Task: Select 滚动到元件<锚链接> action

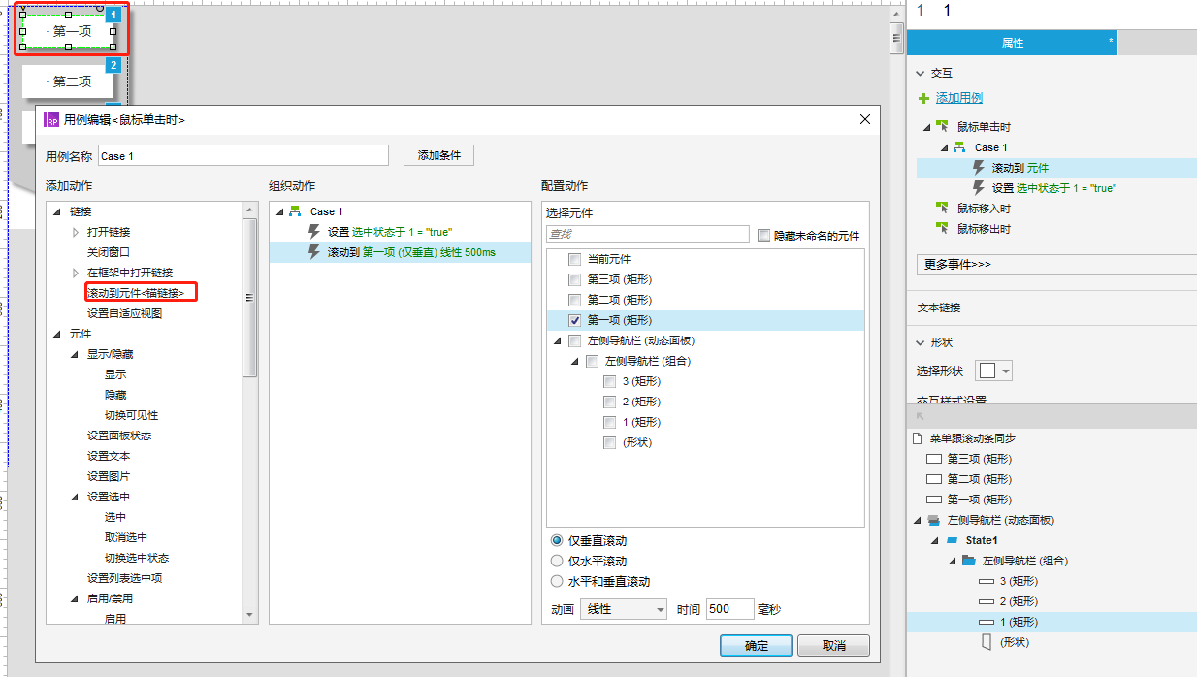Action: (136, 293)
